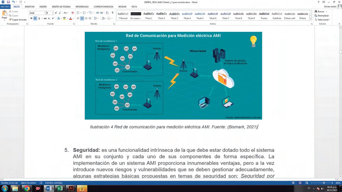Click the Save icon in quick access toolbar

click(8, 2)
